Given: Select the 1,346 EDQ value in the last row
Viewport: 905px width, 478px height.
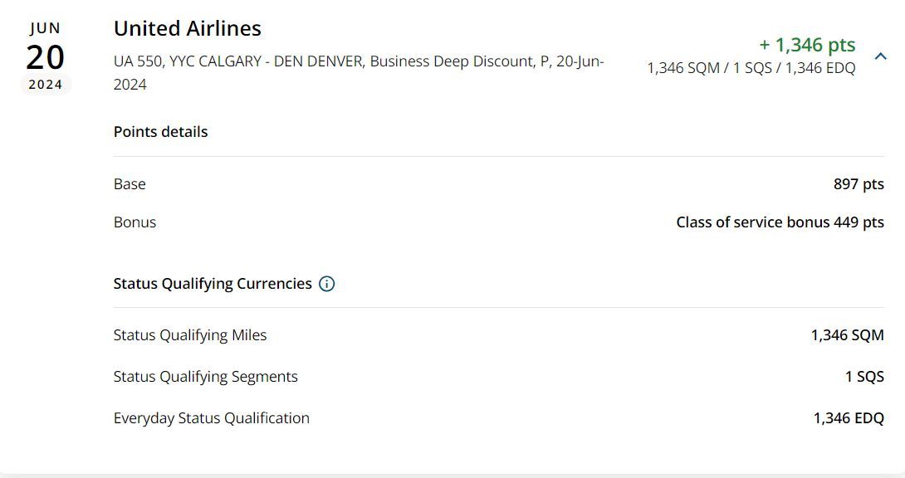Looking at the screenshot, I should click(x=849, y=418).
